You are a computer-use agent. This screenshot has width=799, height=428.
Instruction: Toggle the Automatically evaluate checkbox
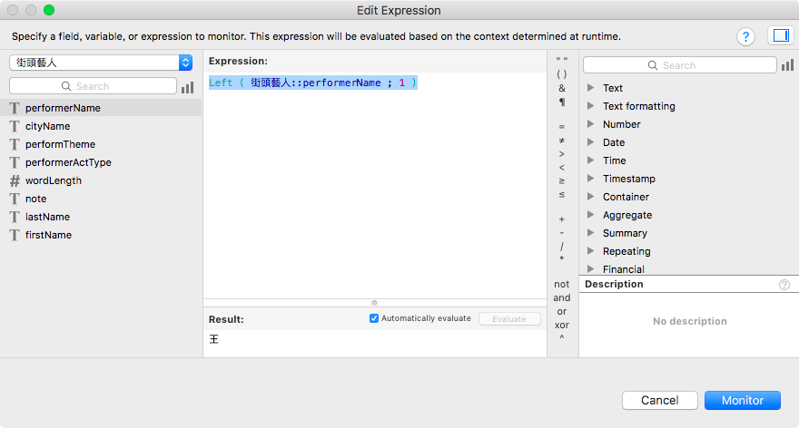pyautogui.click(x=374, y=318)
